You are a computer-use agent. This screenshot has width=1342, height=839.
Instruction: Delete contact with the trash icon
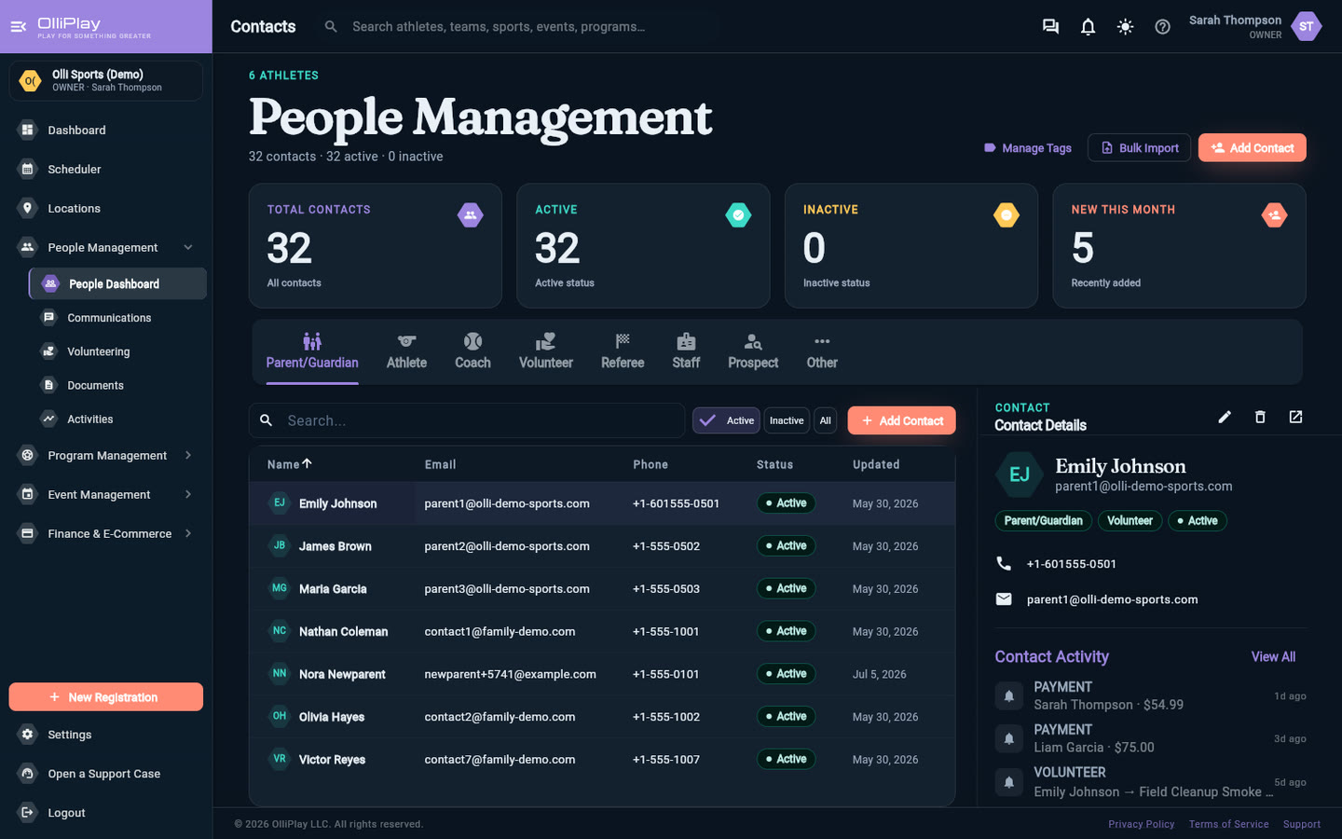[x=1260, y=417]
